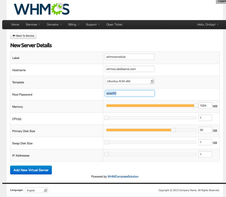226x197 pixels.
Task: Open the Services menu
Action: 33,24
